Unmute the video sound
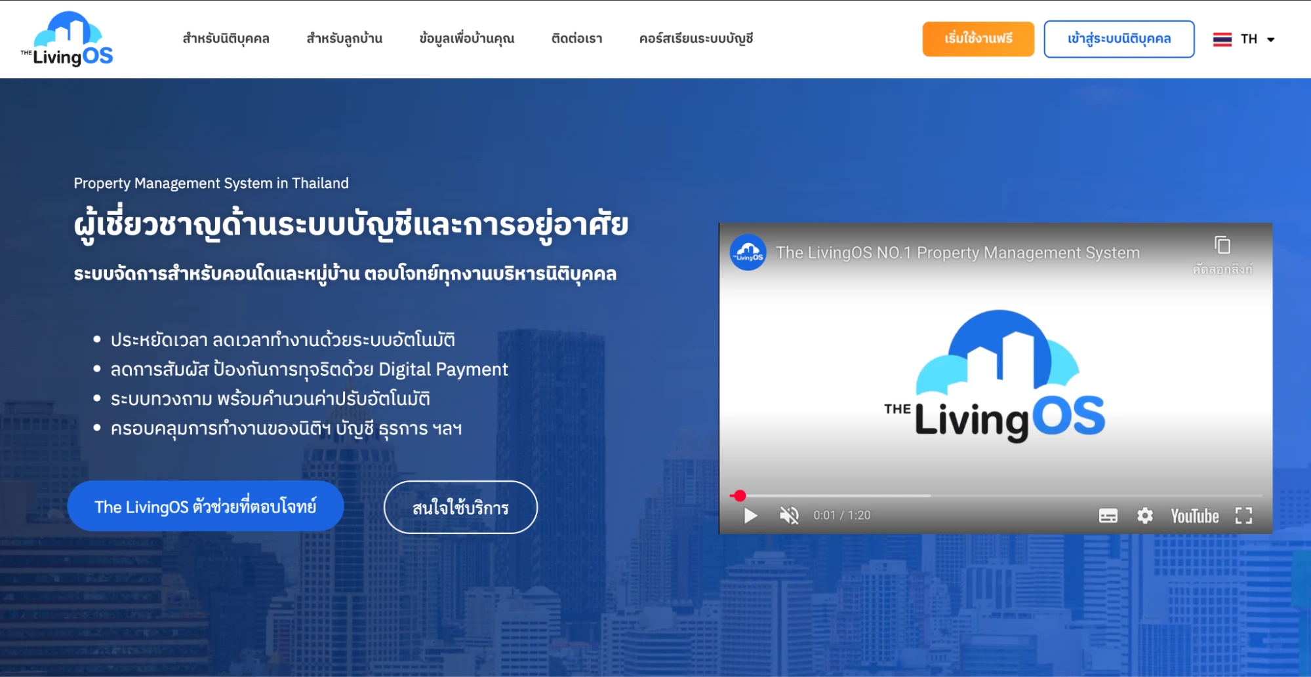This screenshot has height=677, width=1311. (789, 516)
